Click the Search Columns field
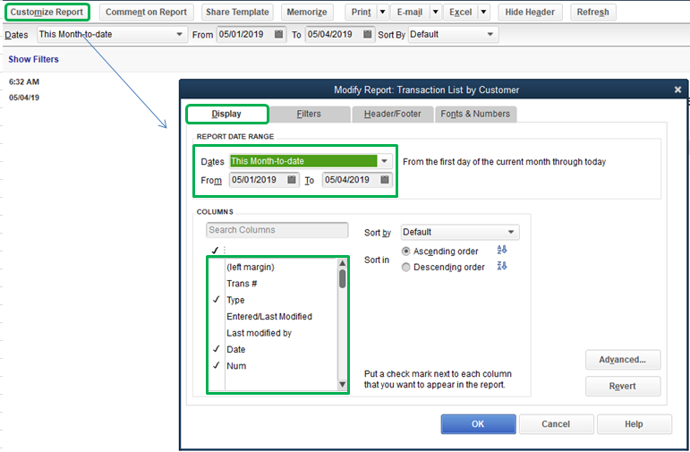 click(x=277, y=230)
